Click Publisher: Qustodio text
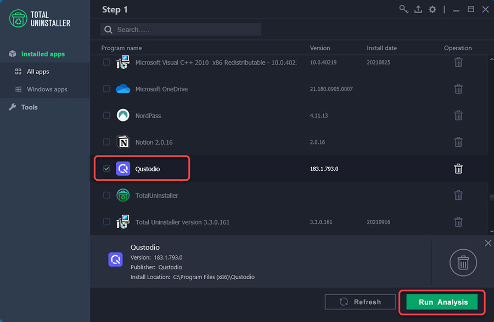 (156, 267)
